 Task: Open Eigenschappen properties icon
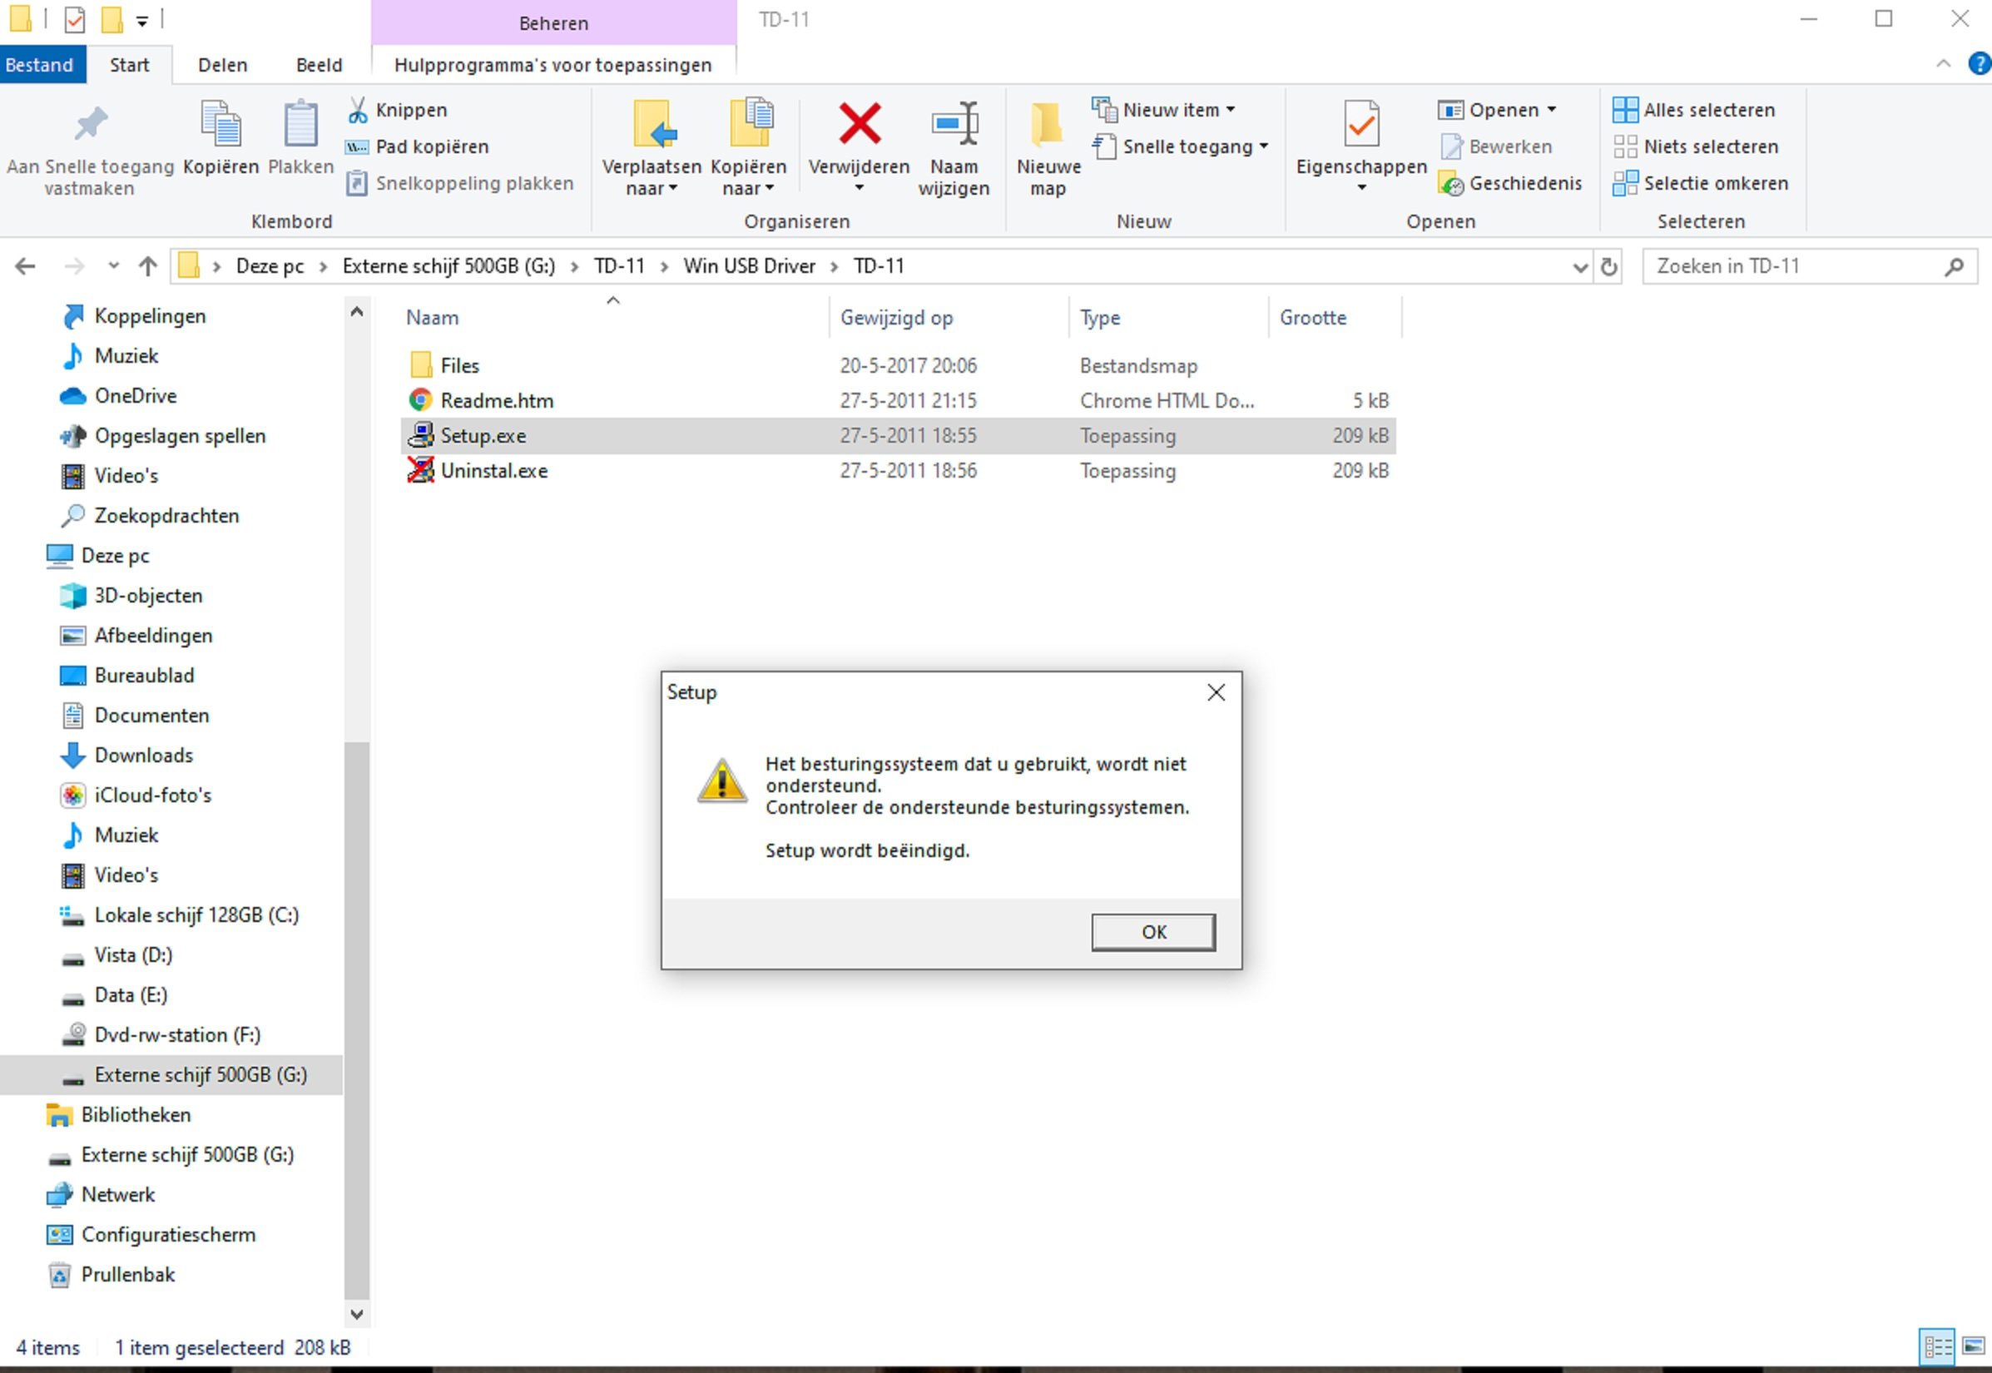pyautogui.click(x=1360, y=124)
